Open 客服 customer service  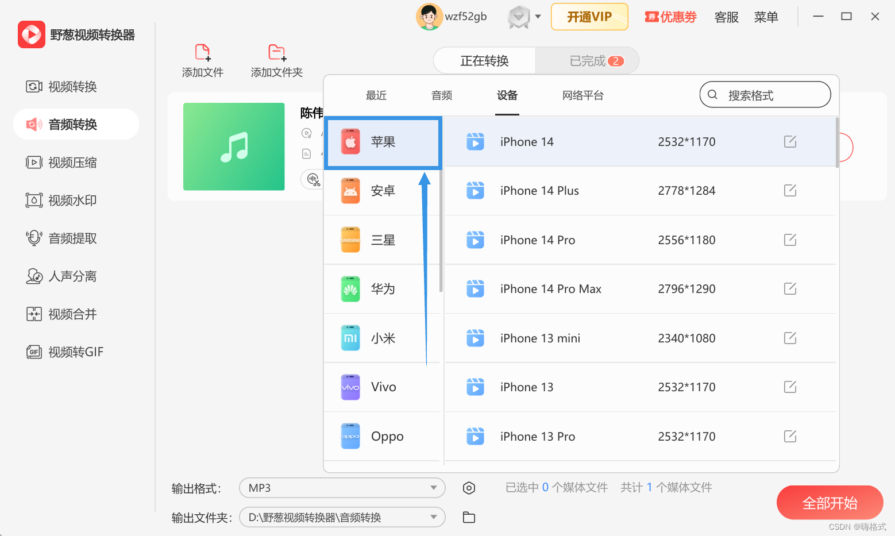tap(726, 17)
